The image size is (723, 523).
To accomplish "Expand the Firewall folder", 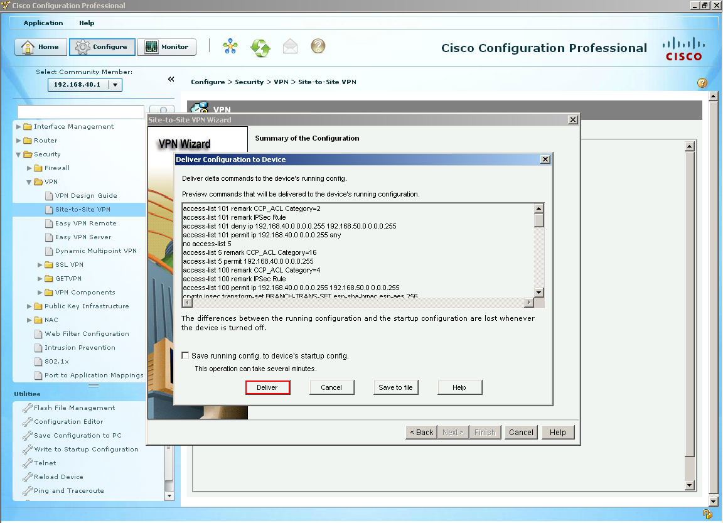I will 29,168.
